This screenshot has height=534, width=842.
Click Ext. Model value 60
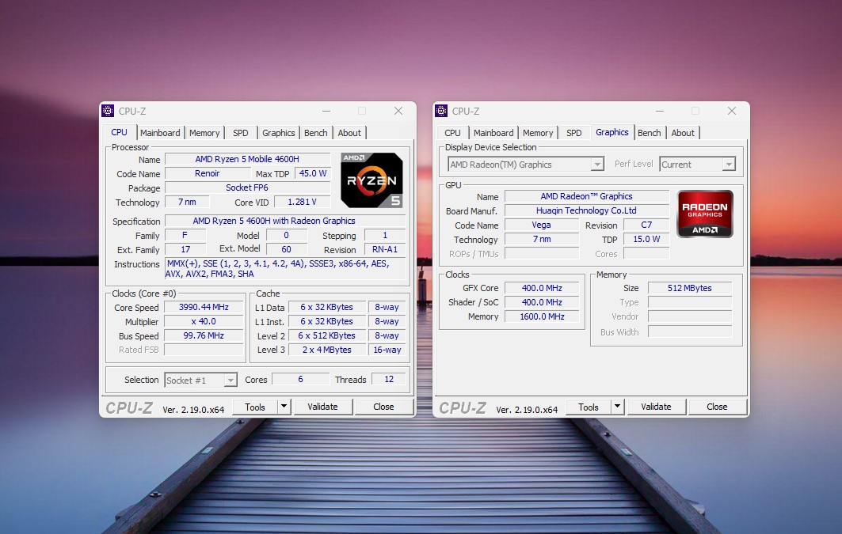point(286,249)
